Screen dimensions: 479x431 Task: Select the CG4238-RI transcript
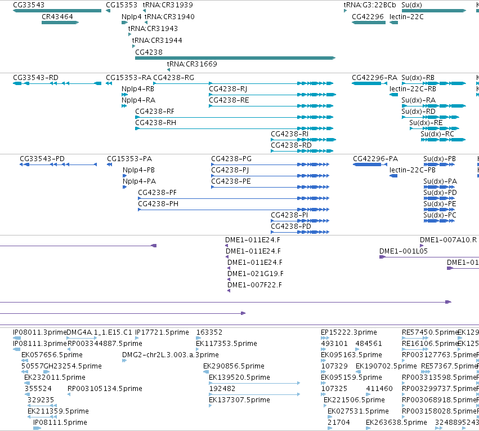coord(290,134)
